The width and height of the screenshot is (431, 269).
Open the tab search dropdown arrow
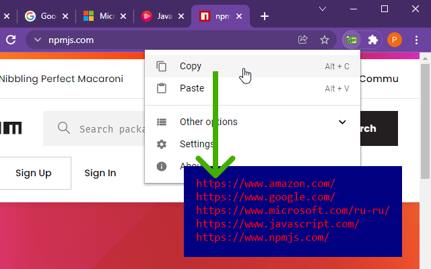click(323, 9)
